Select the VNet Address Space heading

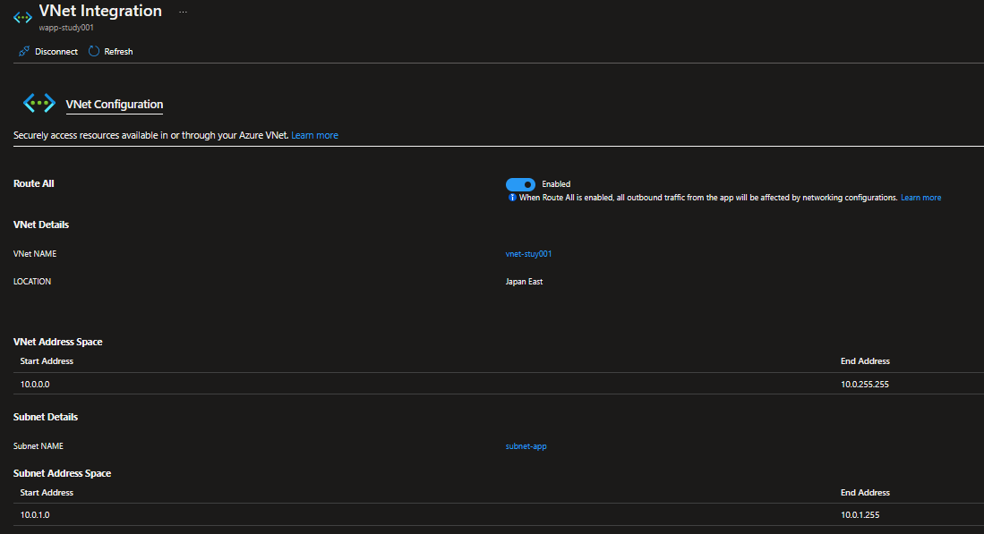[x=57, y=342]
